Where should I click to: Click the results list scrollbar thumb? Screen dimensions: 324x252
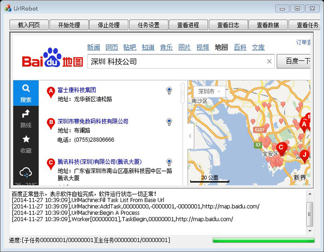[x=183, y=93]
